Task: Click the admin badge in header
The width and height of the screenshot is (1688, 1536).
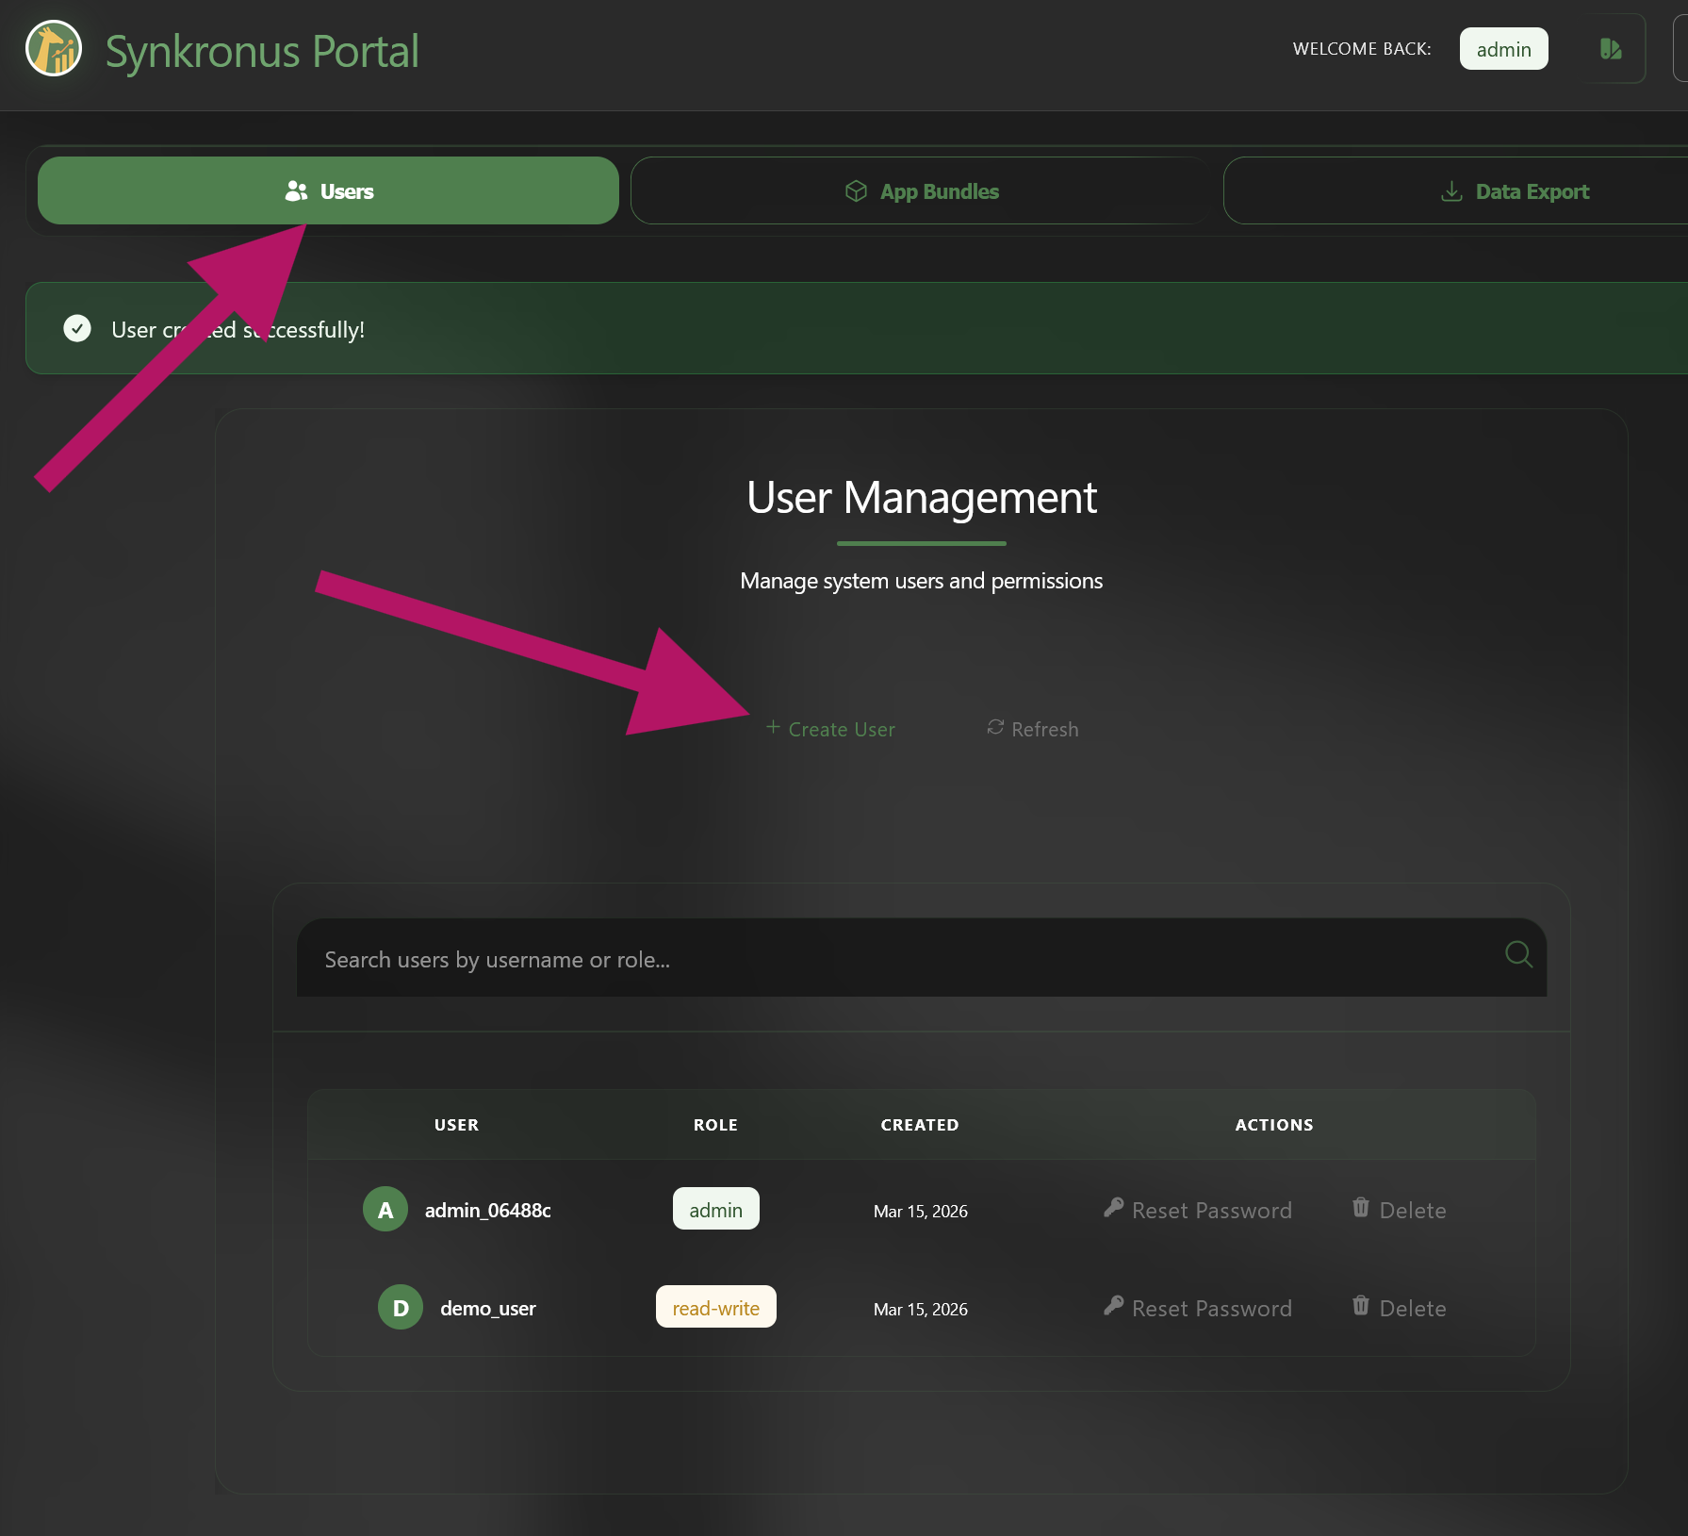Action: [x=1504, y=49]
